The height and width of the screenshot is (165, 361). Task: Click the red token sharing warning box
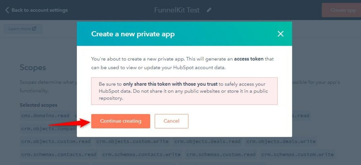tap(184, 91)
